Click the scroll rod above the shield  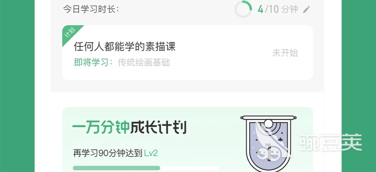coord(268,118)
